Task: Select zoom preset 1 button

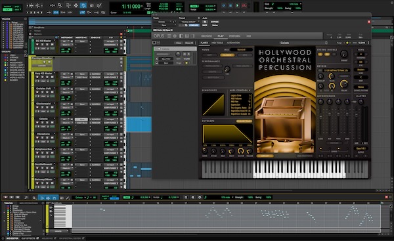Action: click(28, 12)
